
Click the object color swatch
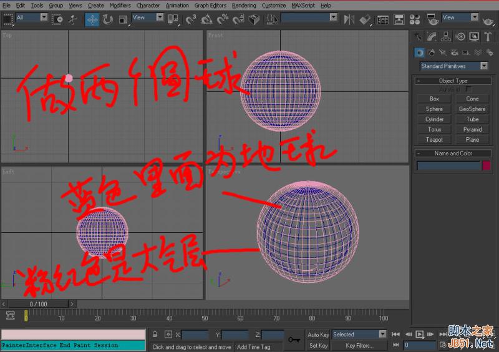[487, 165]
